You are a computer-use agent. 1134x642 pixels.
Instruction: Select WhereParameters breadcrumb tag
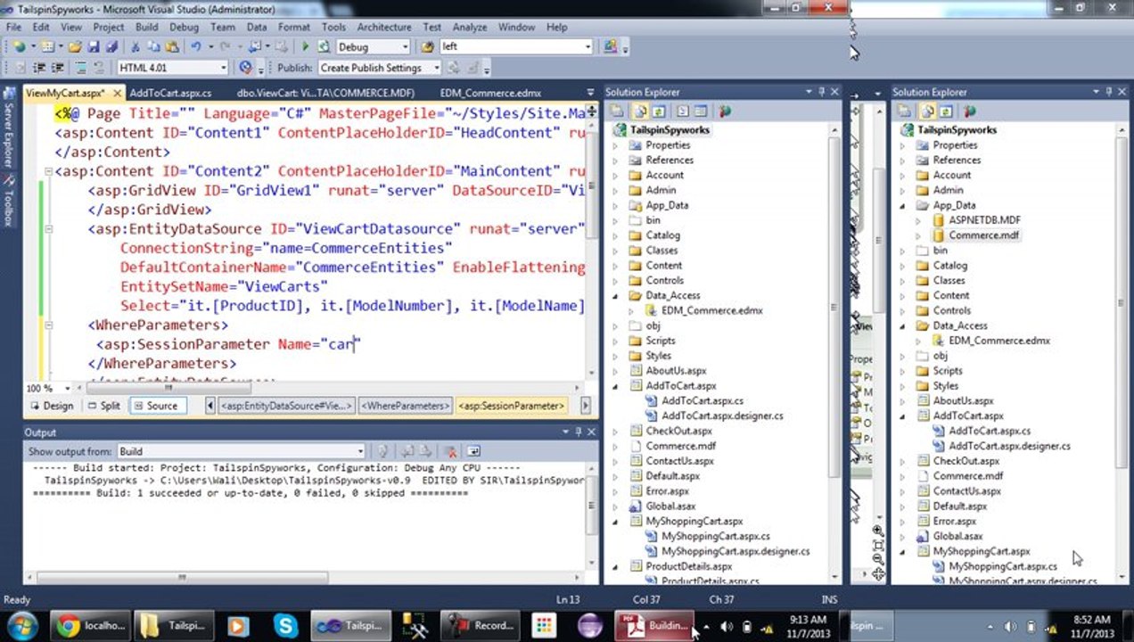[406, 406]
